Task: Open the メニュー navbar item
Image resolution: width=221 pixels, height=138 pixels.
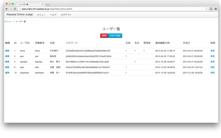Action: click(x=41, y=15)
